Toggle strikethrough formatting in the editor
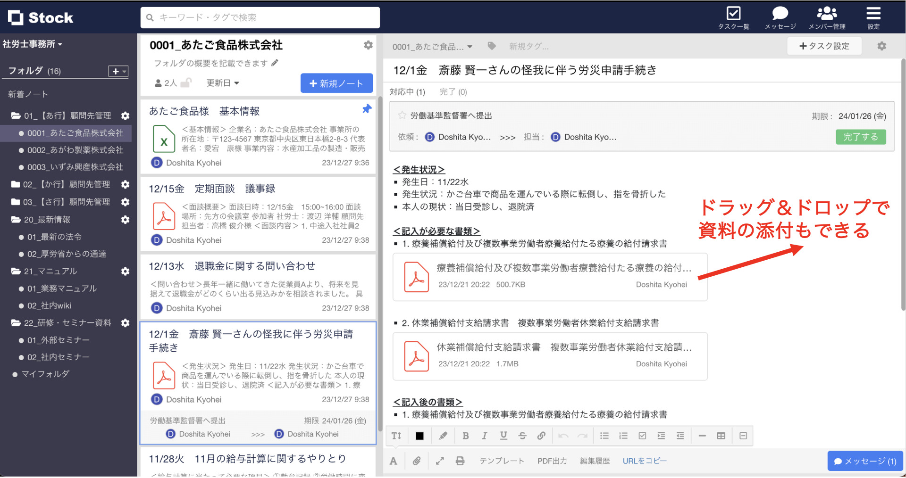906x478 pixels. 522,436
